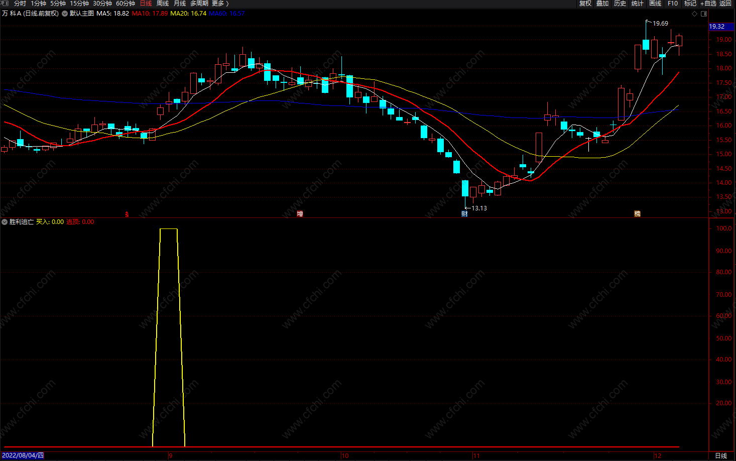This screenshot has width=736, height=461.
Task: Open the 复权 adjustment menu
Action: click(x=585, y=3)
